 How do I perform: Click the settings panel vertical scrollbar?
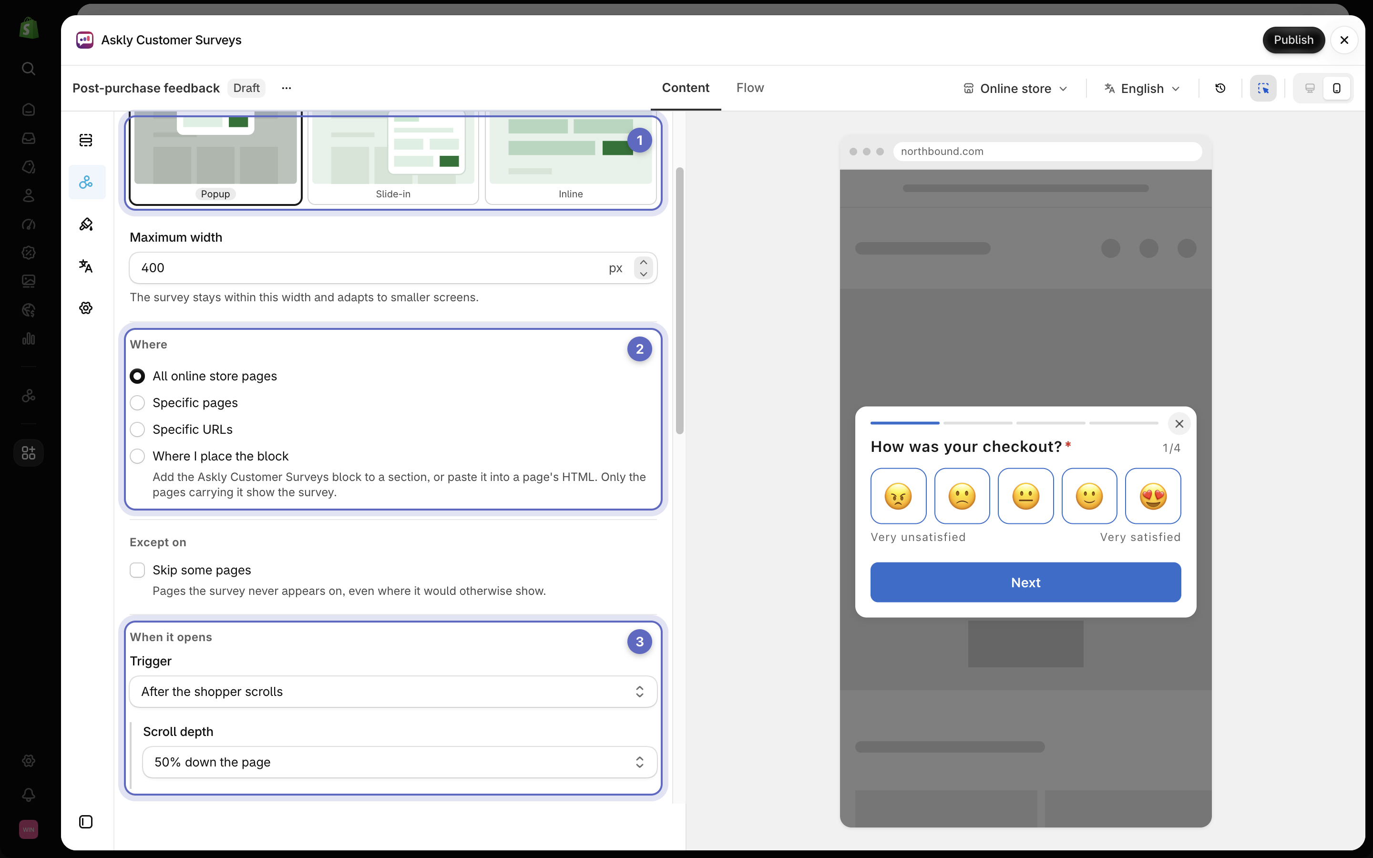coord(680,301)
